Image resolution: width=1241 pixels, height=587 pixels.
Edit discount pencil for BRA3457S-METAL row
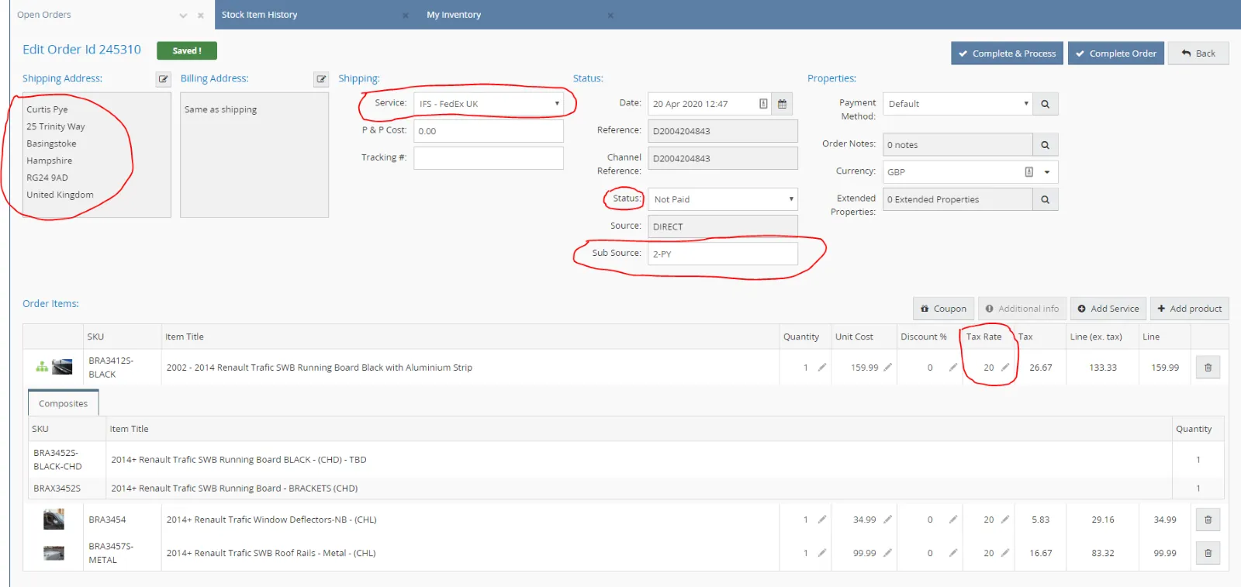click(x=953, y=553)
